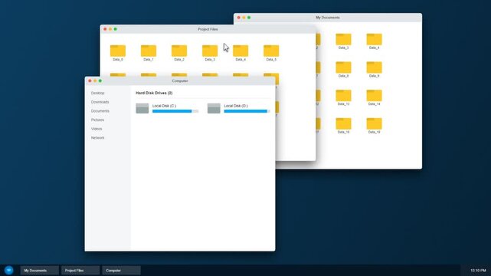Screen dimensions: 491x276
Task: Click the Data_13 folder in My Documents
Action: pyautogui.click(x=343, y=96)
